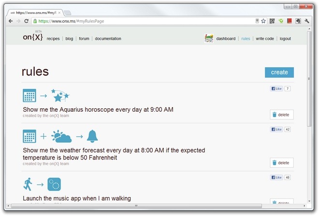Image resolution: width=319 pixels, height=216 pixels.
Task: Click the calendar icon of the horoscope rule
Action: [x=29, y=95]
